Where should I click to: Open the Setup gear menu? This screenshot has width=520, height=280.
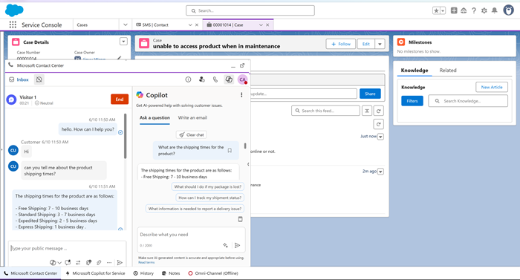[484, 10]
